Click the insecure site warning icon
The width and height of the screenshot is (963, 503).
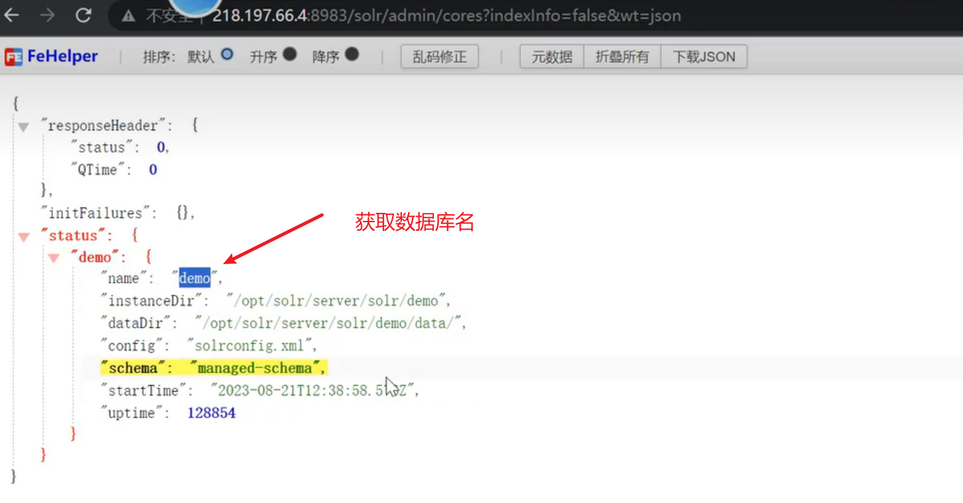(128, 16)
